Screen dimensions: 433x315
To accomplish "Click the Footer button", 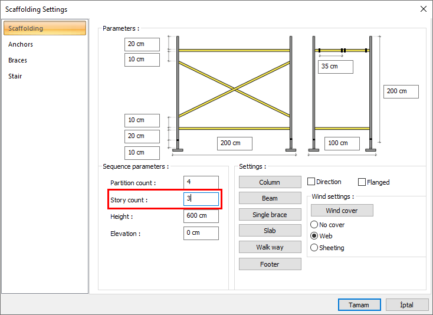I will coord(270,264).
